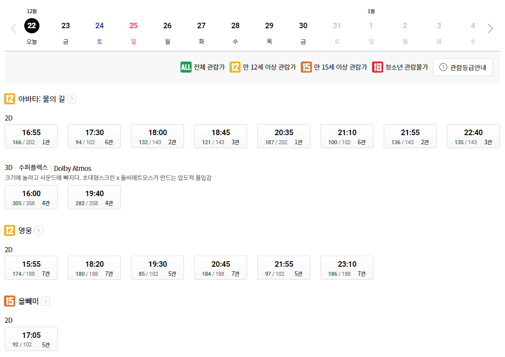Select the 20:35 아바타 showtime in 1관
505x357 pixels.
pyautogui.click(x=284, y=136)
